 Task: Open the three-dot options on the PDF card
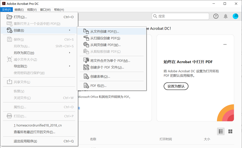225,44
